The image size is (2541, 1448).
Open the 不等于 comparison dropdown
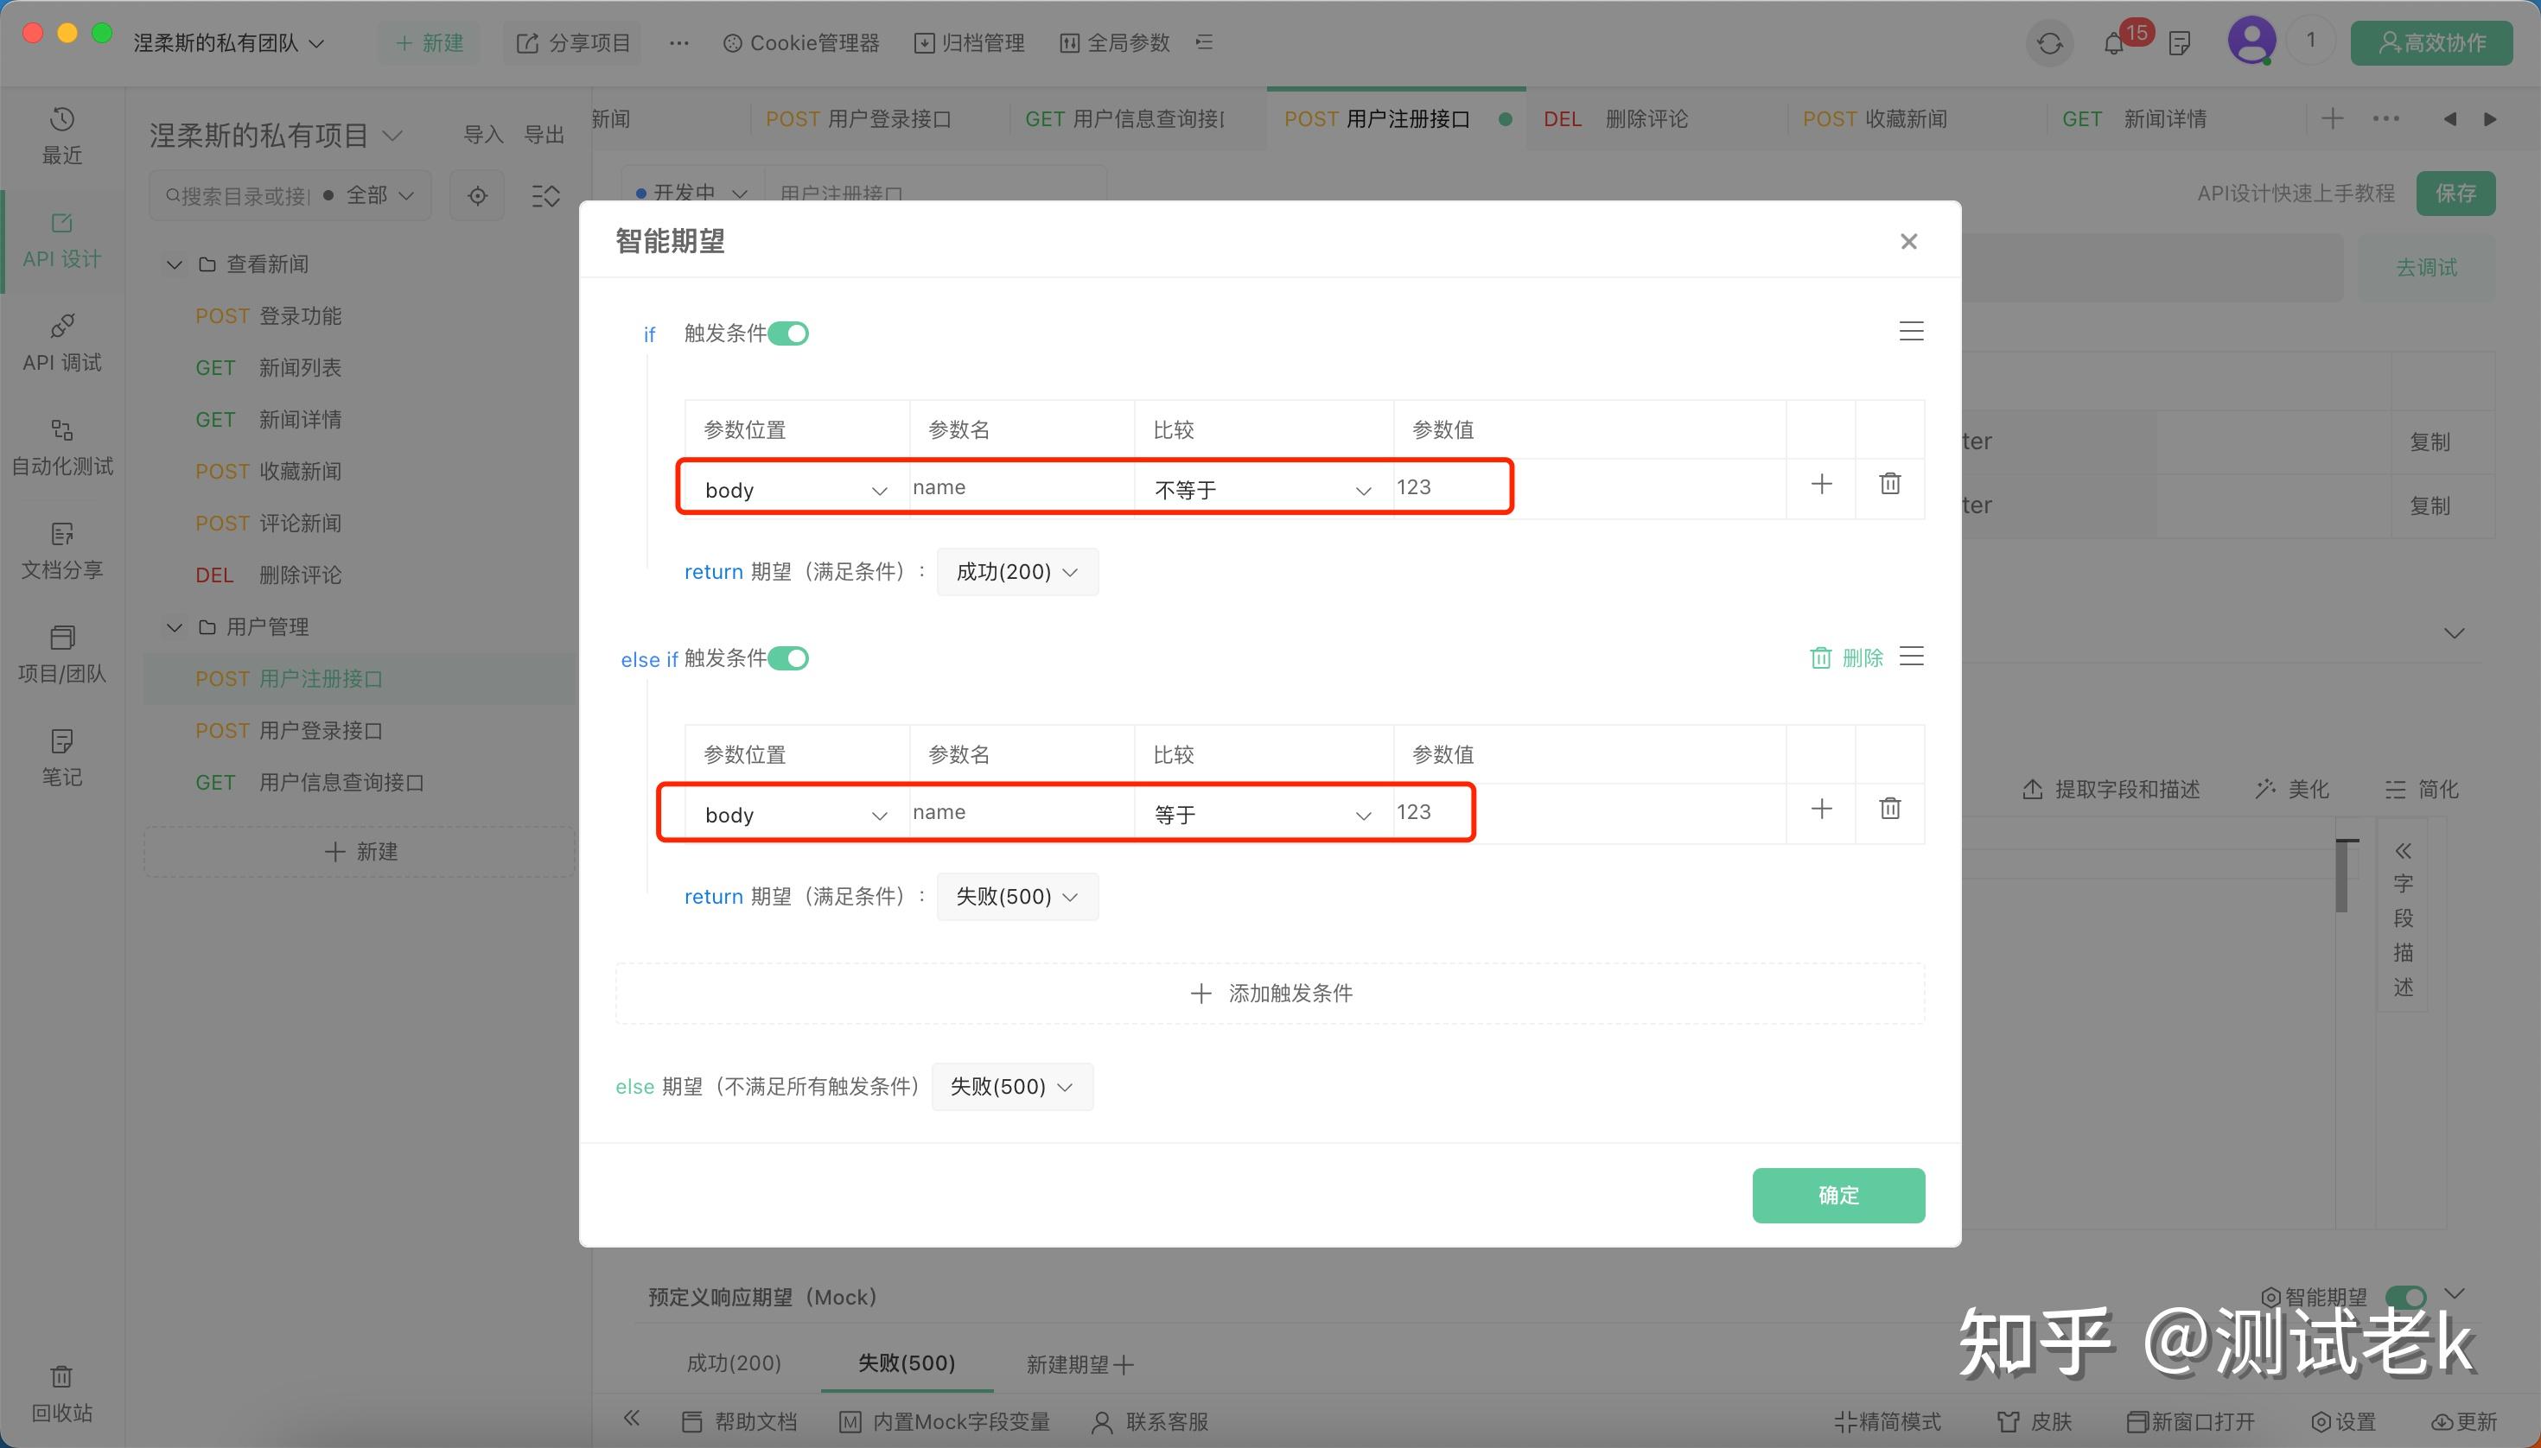[x=1260, y=488]
